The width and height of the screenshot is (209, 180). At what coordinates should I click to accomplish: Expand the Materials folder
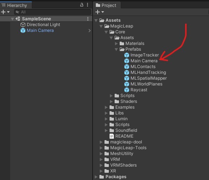click(x=116, y=43)
